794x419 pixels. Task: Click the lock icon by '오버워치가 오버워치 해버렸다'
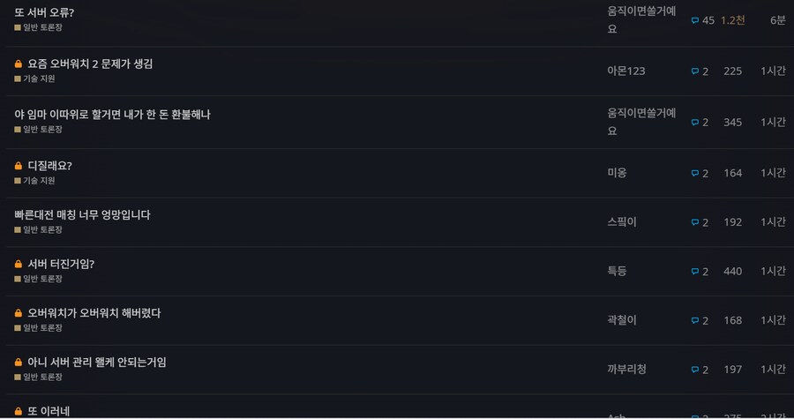coord(19,313)
